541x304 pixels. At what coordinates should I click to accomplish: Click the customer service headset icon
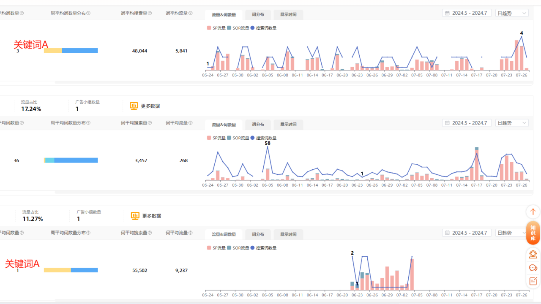coord(533,255)
